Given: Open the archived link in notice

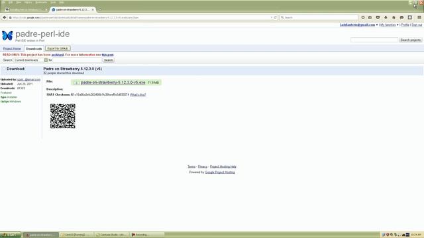Looking at the screenshot, I should (x=58, y=55).
